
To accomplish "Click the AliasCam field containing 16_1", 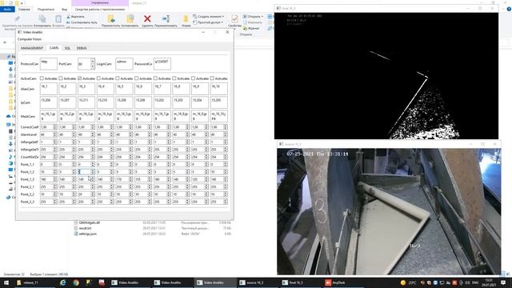I will 49,89.
